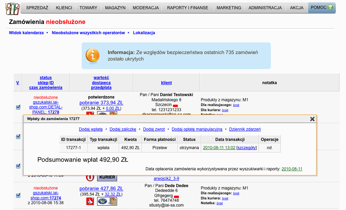Open order link gszukalski.iai-shop.com:17274

click(46, 196)
